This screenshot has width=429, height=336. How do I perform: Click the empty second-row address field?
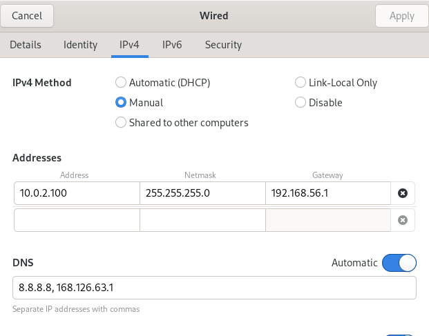tap(77, 220)
